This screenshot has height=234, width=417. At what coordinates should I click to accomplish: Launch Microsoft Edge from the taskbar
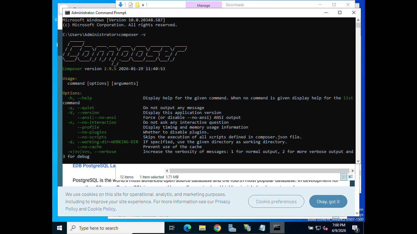pos(187,228)
